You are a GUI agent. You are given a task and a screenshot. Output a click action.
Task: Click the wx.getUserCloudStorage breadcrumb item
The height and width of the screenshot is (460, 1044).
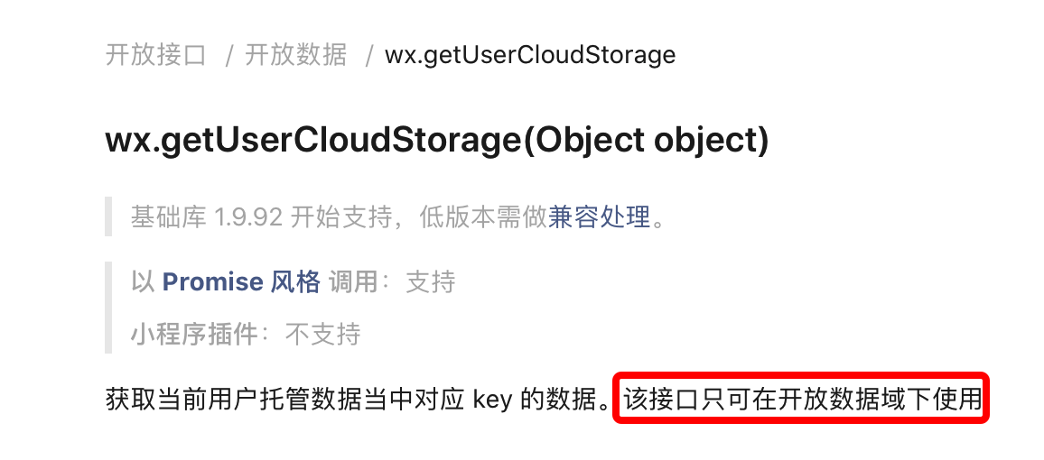[530, 55]
